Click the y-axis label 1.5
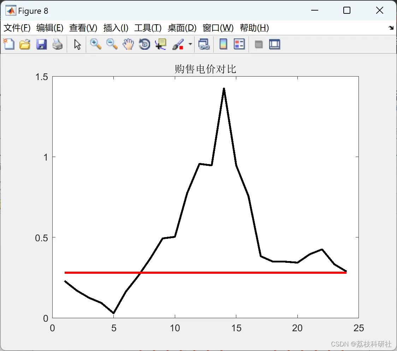 (42, 77)
